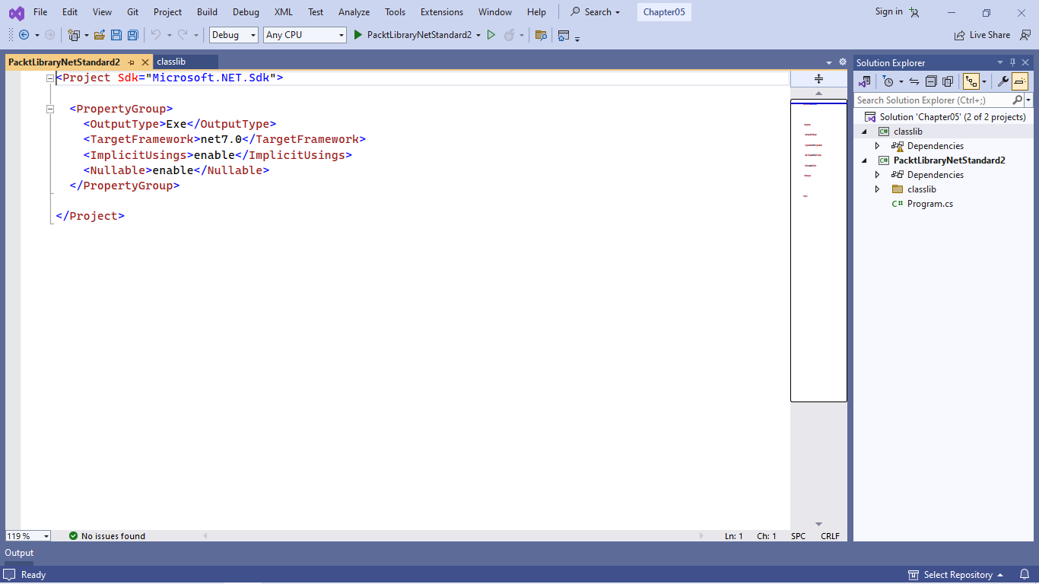Click Collapse All in Solution Explorer

931,81
